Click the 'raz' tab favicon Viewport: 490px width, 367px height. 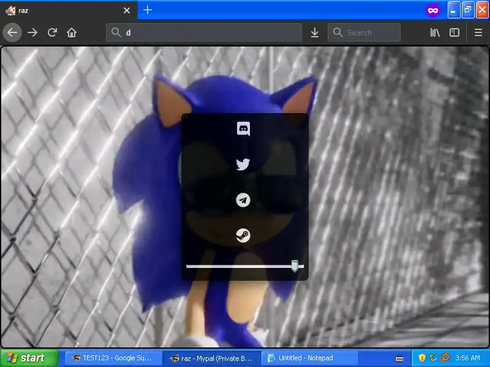coord(10,10)
